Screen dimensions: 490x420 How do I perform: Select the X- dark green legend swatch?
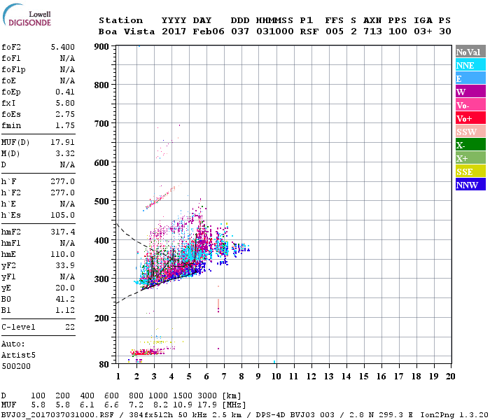click(470, 145)
